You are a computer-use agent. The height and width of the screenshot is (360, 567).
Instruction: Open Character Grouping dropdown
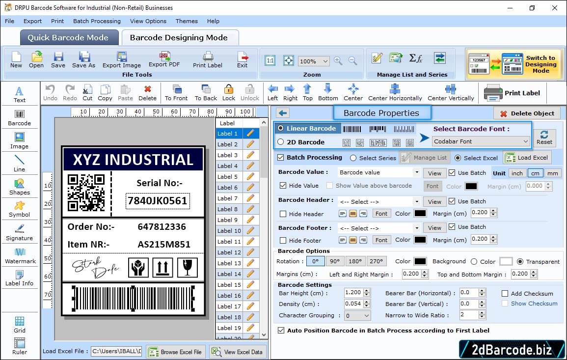click(x=357, y=315)
